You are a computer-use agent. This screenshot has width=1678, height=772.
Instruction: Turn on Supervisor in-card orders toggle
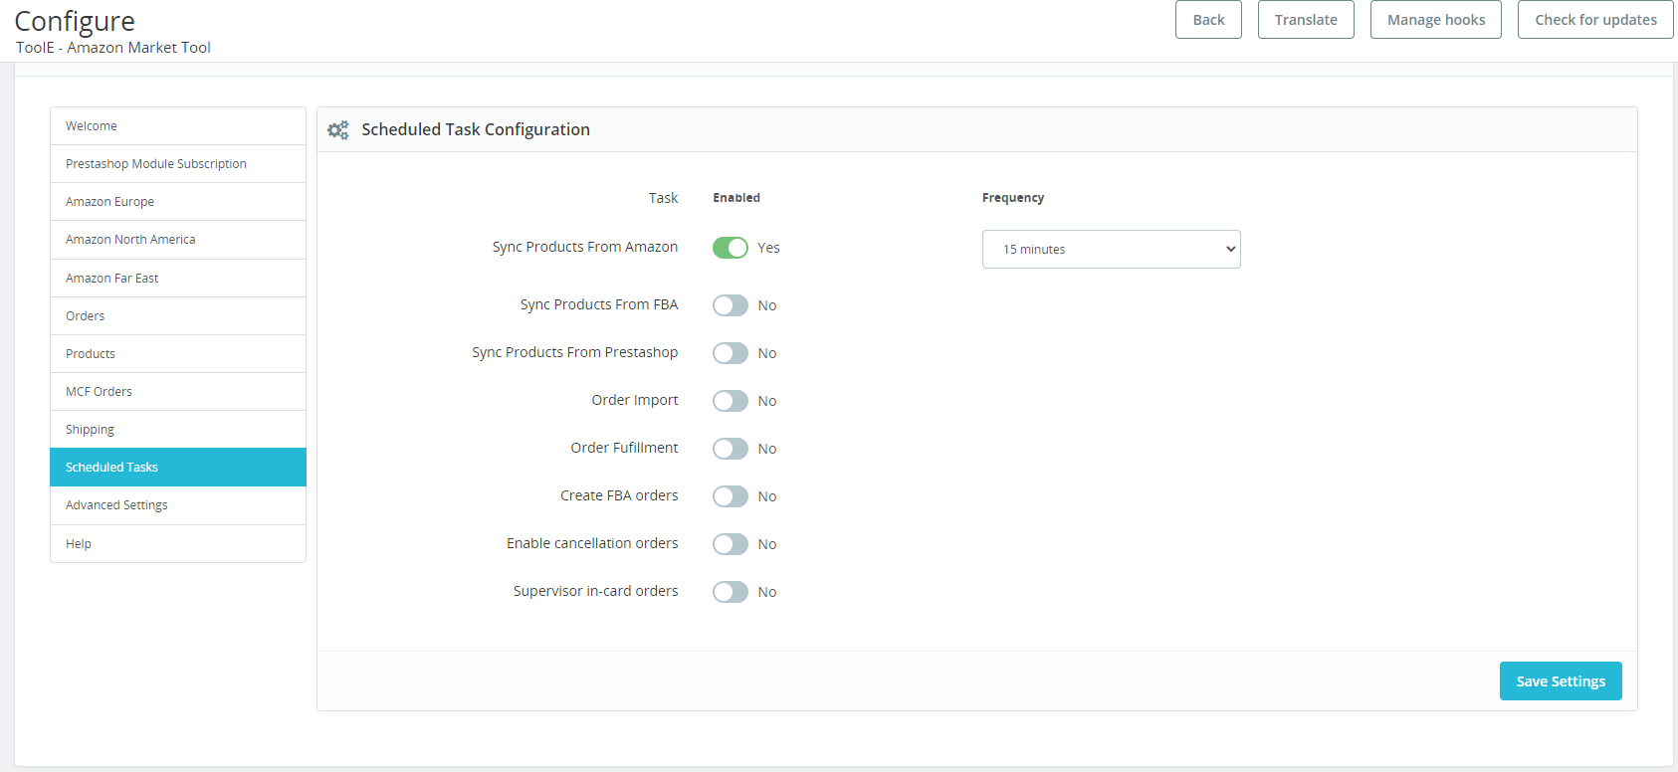point(730,592)
